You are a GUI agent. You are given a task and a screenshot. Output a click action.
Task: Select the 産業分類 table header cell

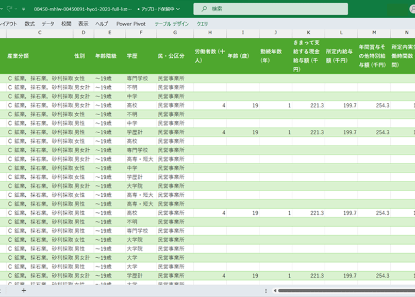pyautogui.click(x=19, y=56)
